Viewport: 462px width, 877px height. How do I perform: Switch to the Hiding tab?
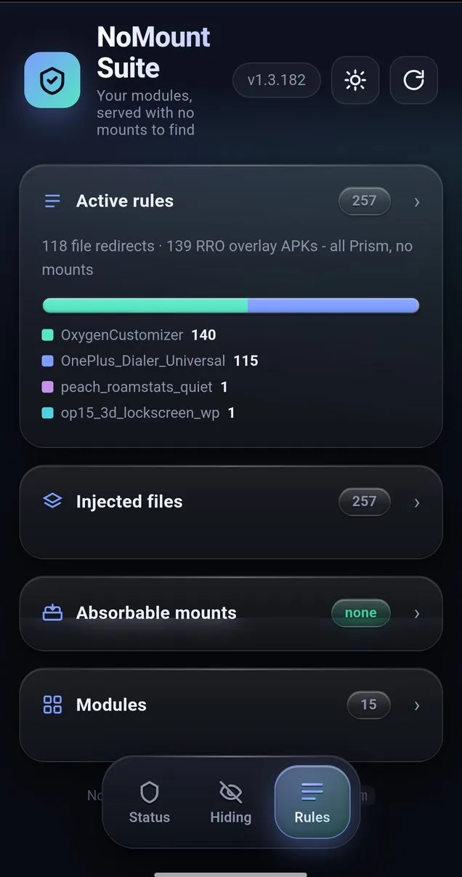231,803
